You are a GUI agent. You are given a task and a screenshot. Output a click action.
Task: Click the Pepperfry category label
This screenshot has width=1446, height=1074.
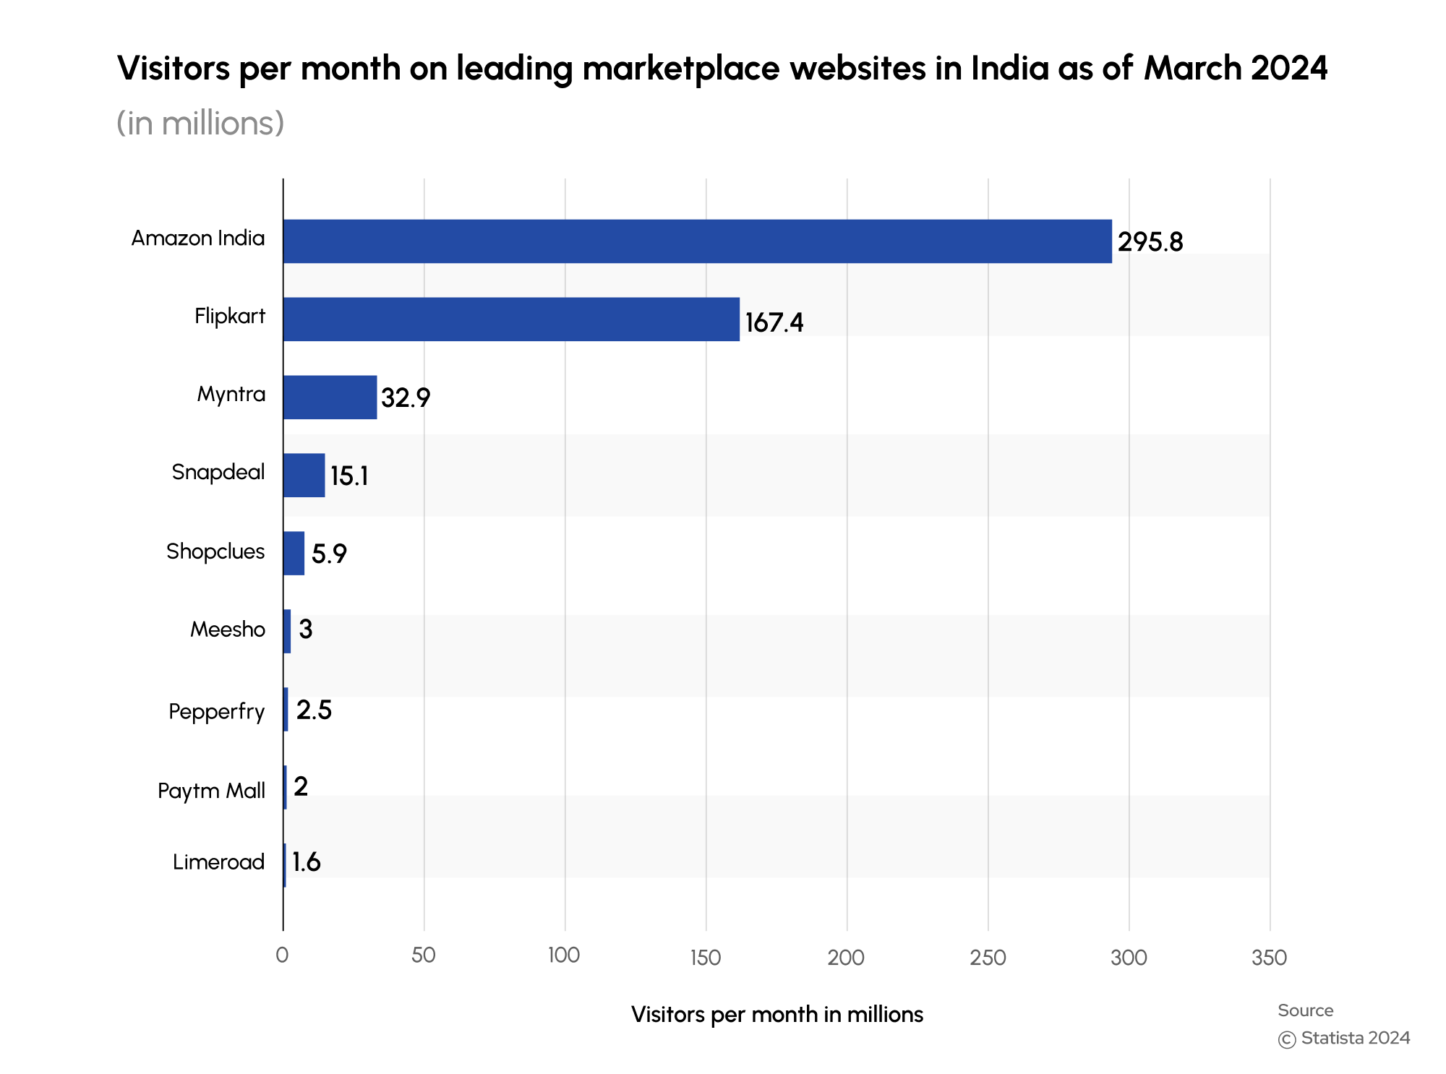[216, 712]
